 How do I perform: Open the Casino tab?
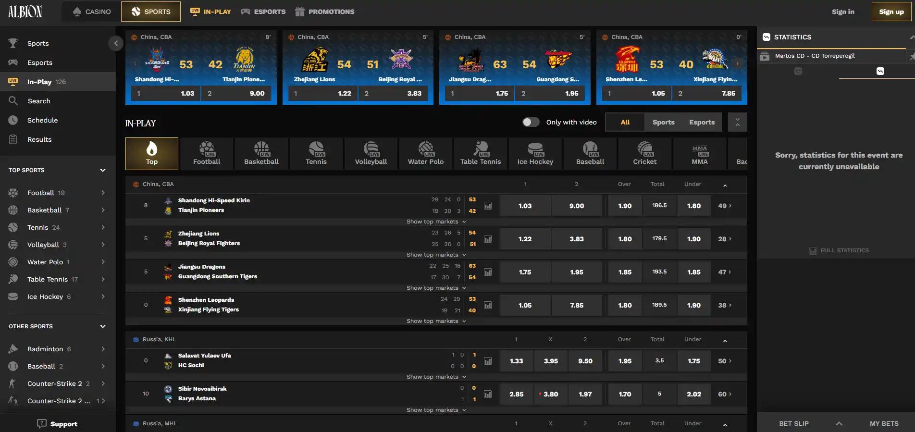click(x=91, y=12)
